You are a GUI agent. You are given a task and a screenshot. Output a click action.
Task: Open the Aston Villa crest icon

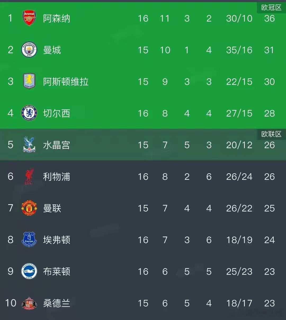[29, 81]
